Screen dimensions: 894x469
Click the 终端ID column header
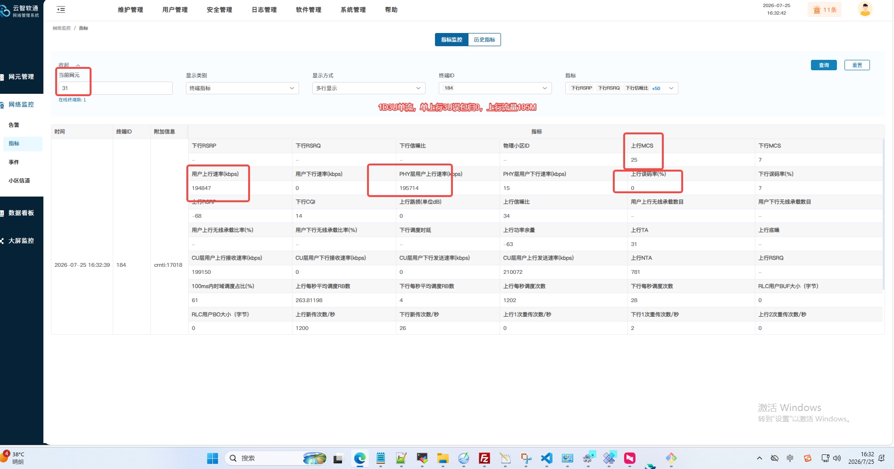pyautogui.click(x=132, y=132)
